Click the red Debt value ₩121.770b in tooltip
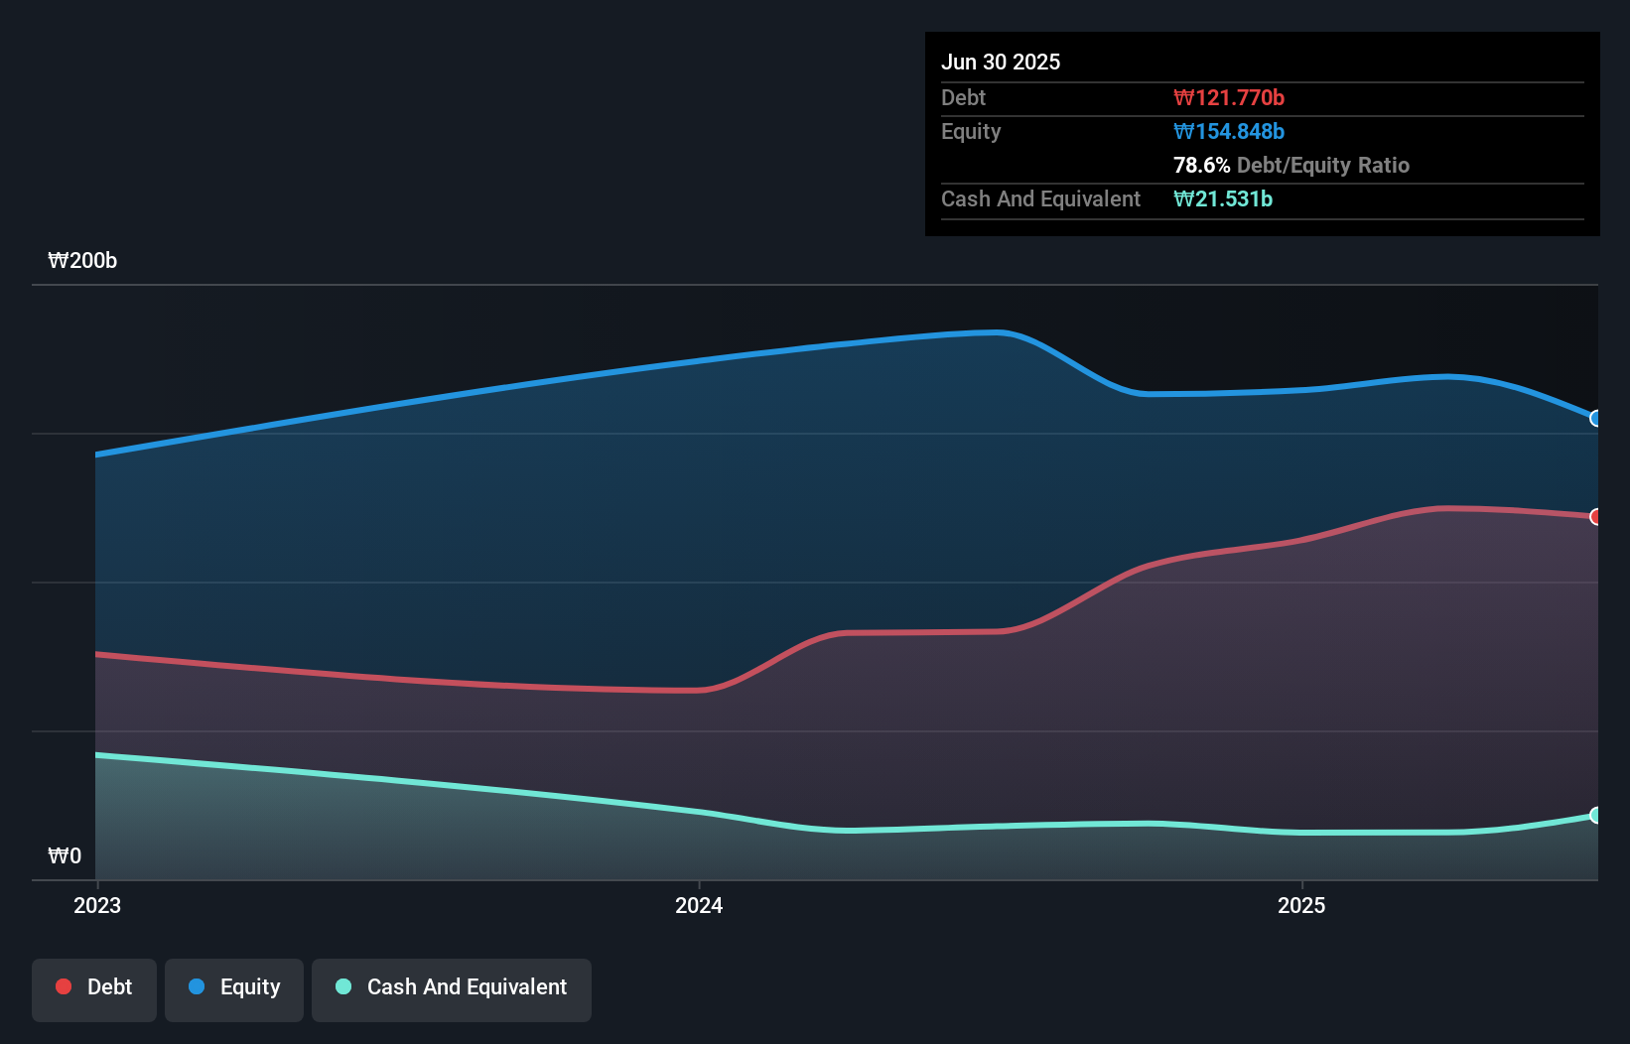 [1228, 97]
